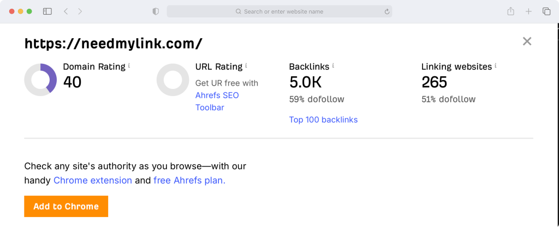Screen dimensions: 559x228
Task: Open the Share icon in toolbar
Action: coord(510,11)
